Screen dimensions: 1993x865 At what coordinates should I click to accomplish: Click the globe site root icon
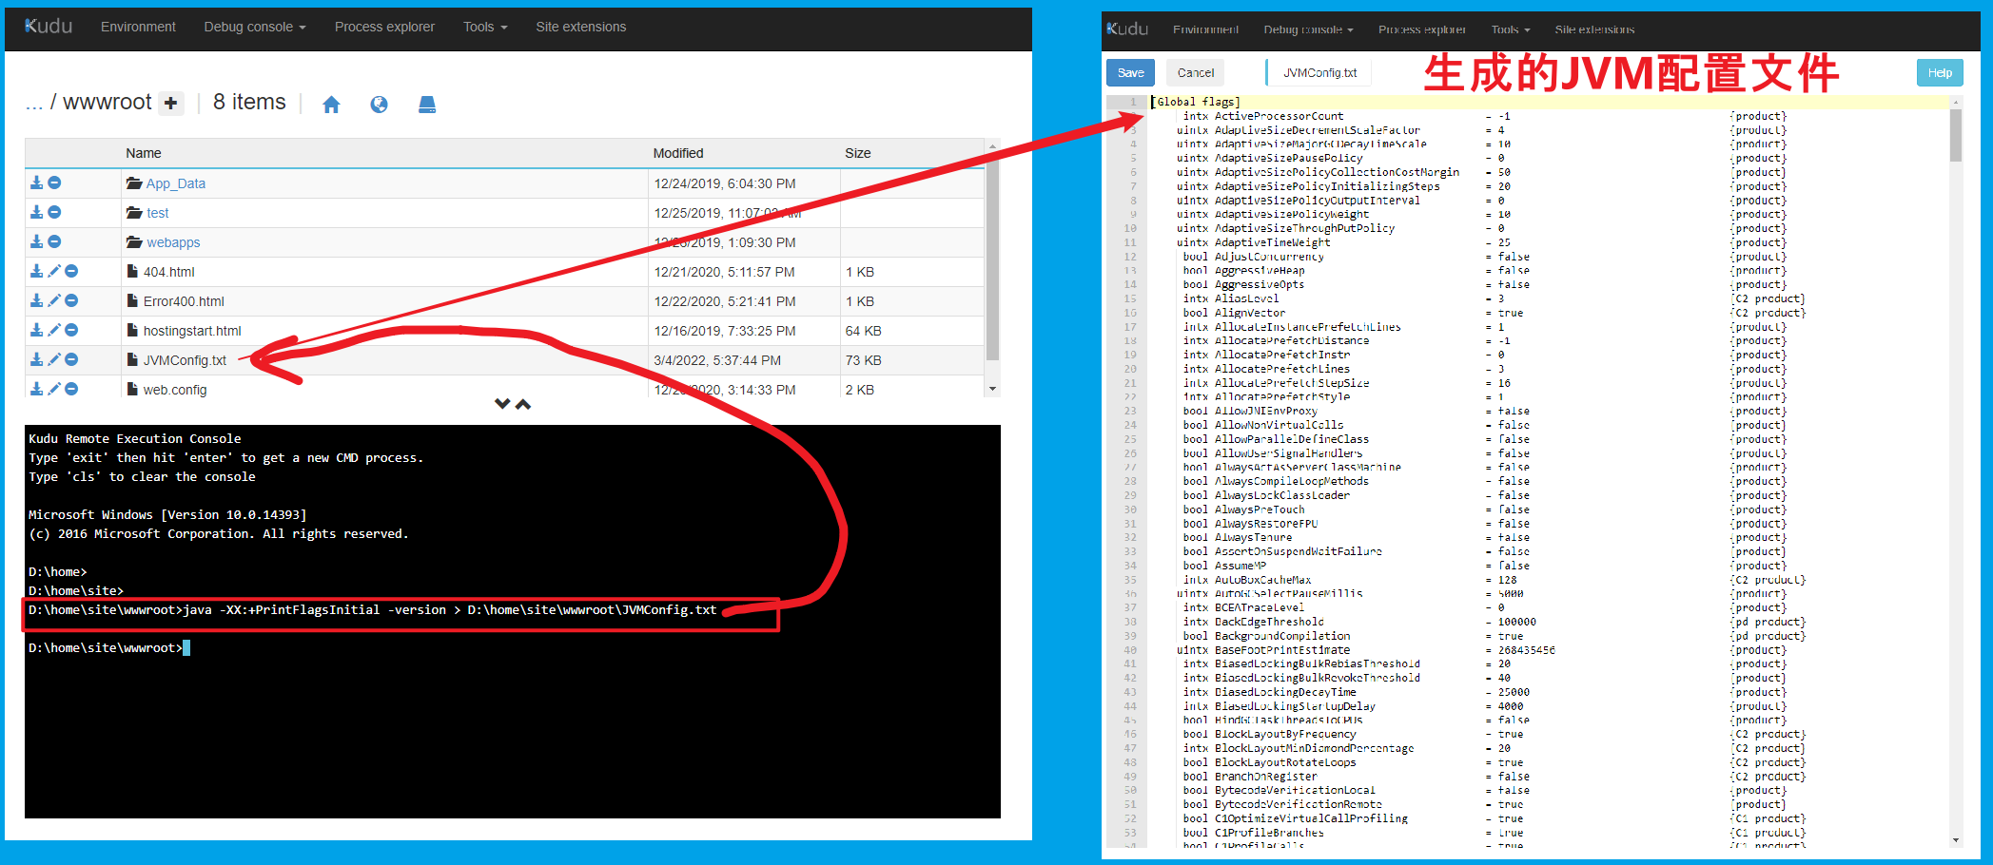click(379, 105)
